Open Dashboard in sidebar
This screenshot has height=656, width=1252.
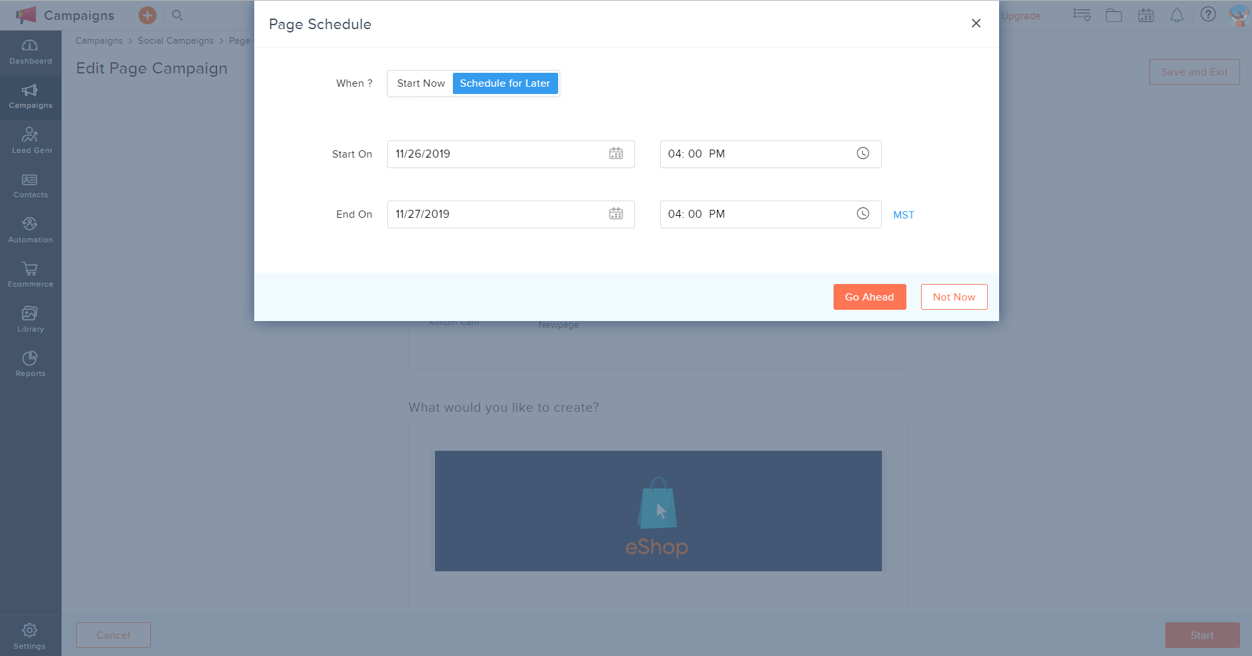click(x=30, y=52)
